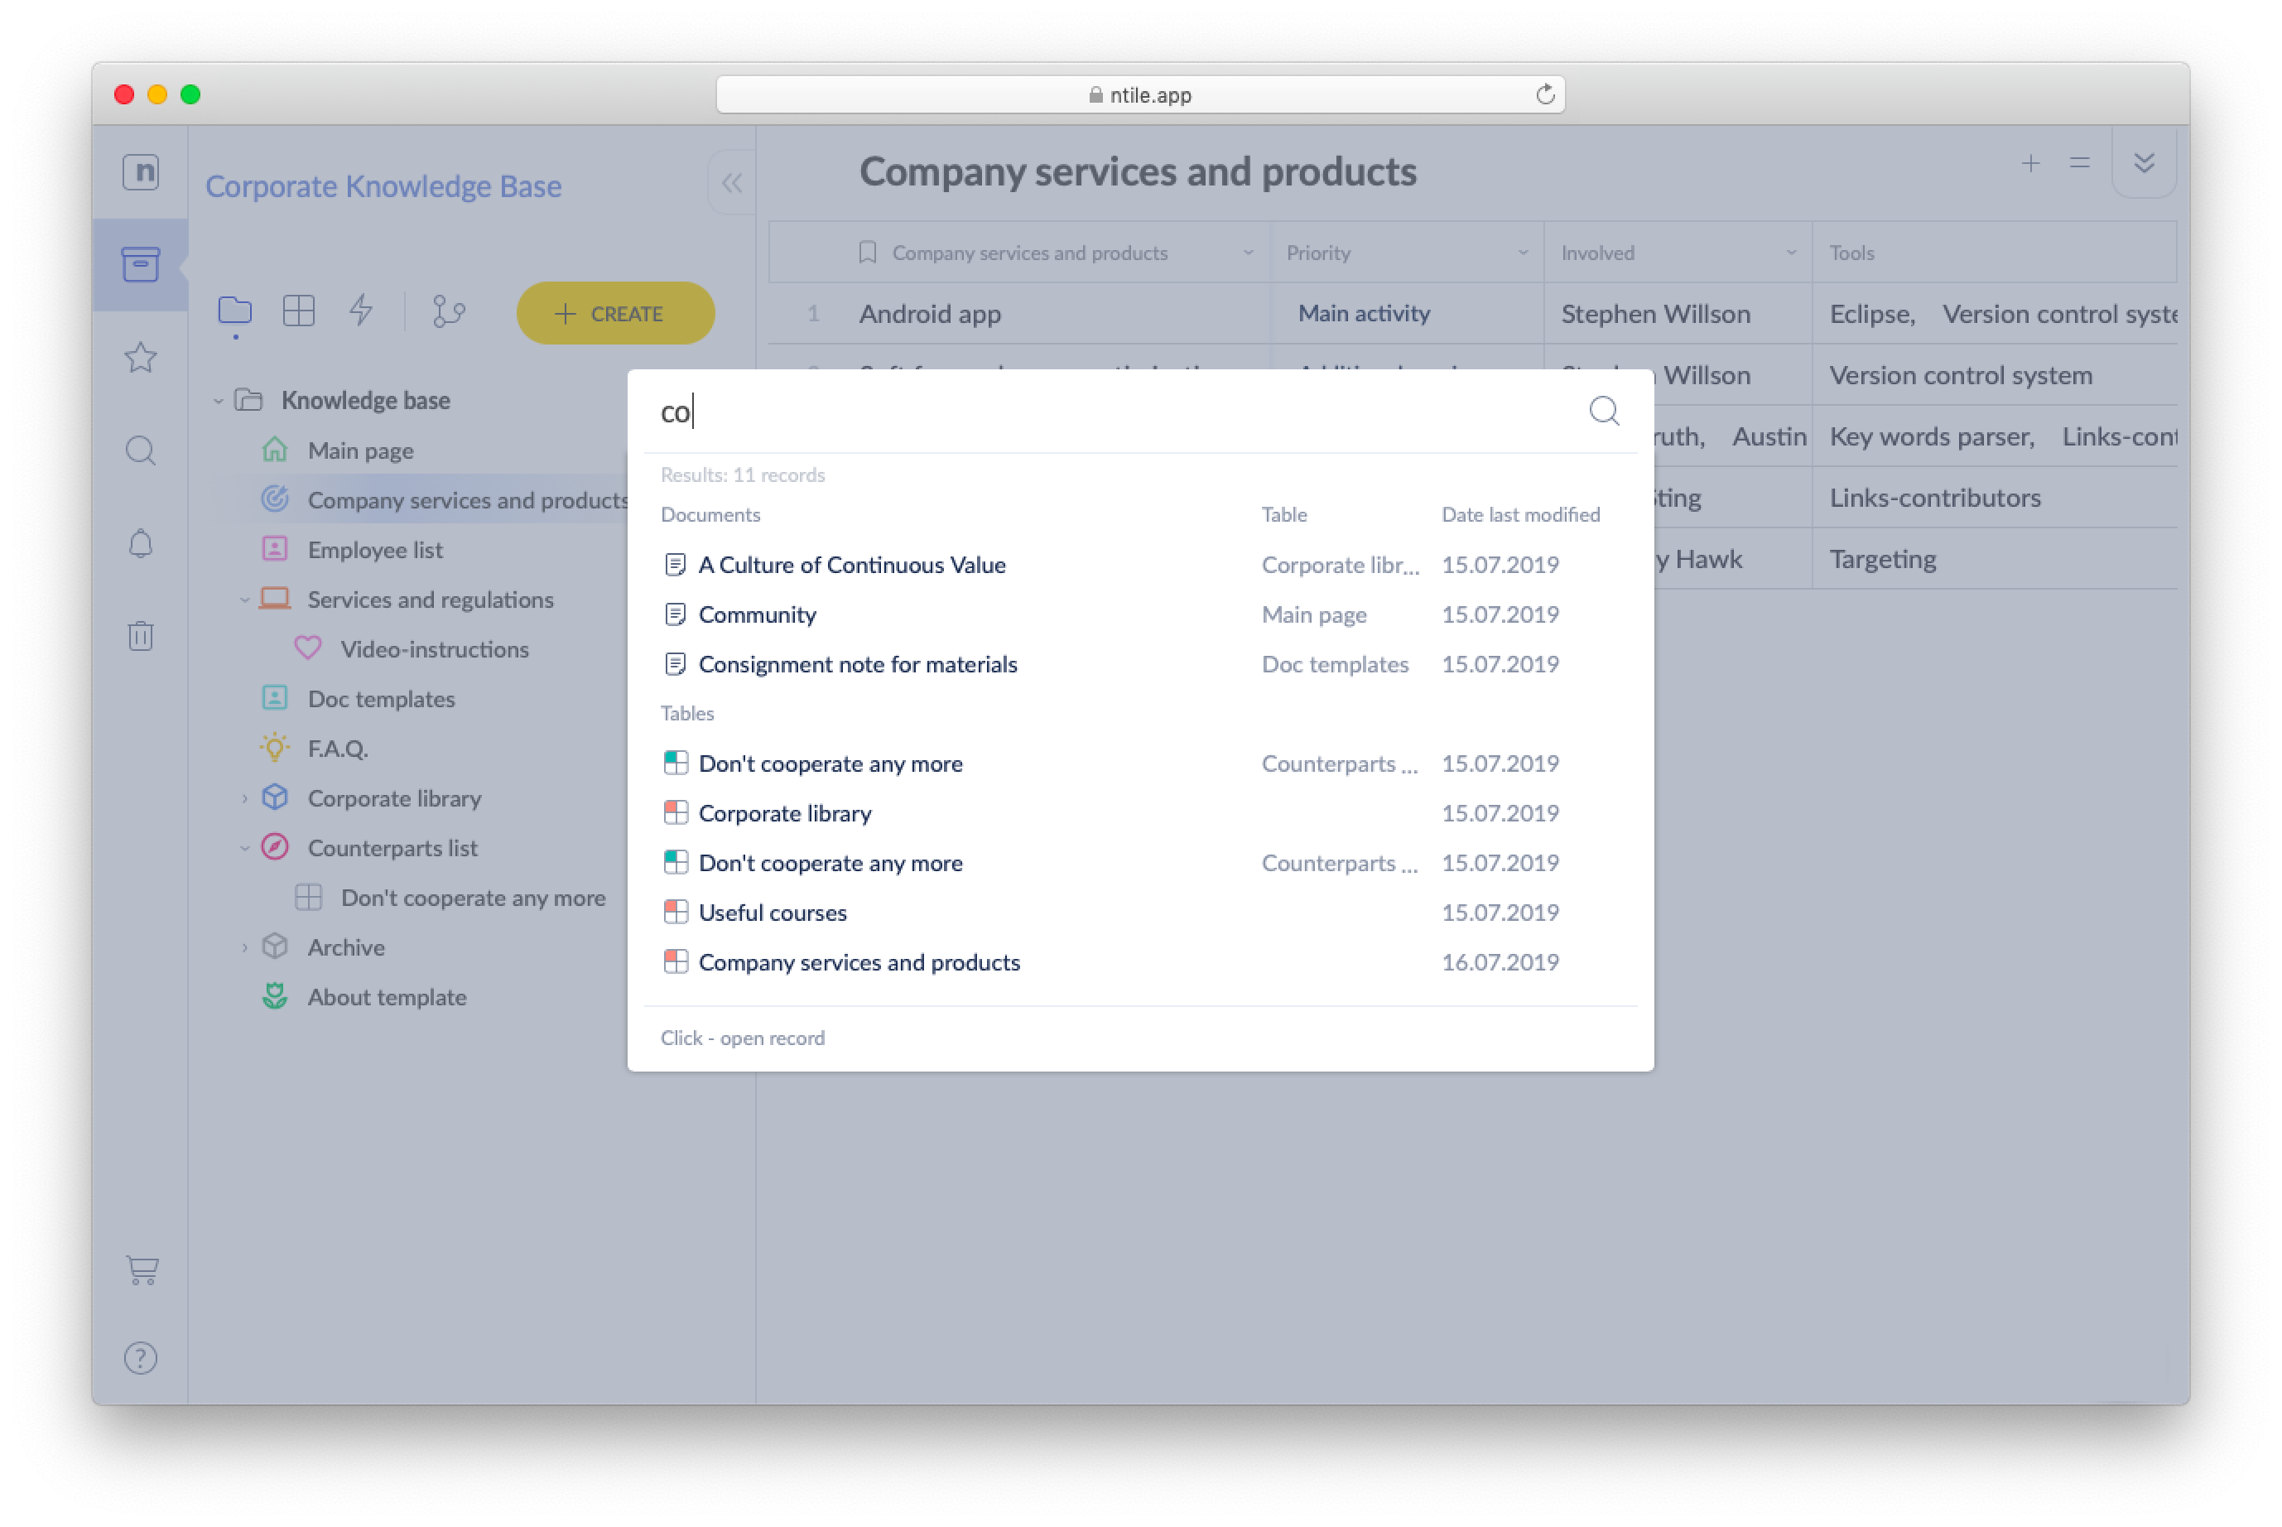Screen dimensions: 2282x1527
Task: Open help question mark icon
Action: pyautogui.click(x=141, y=1357)
